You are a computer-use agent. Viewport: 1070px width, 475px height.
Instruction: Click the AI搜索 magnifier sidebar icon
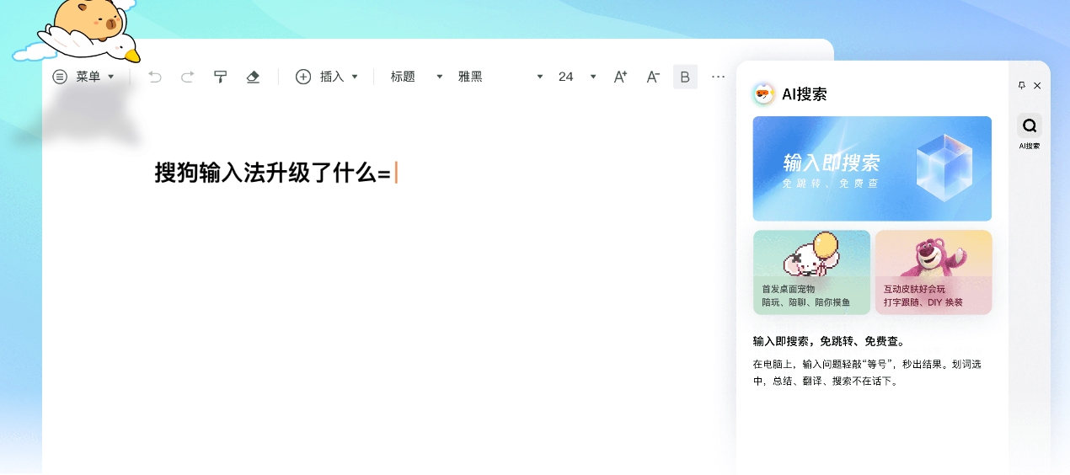click(x=1030, y=125)
